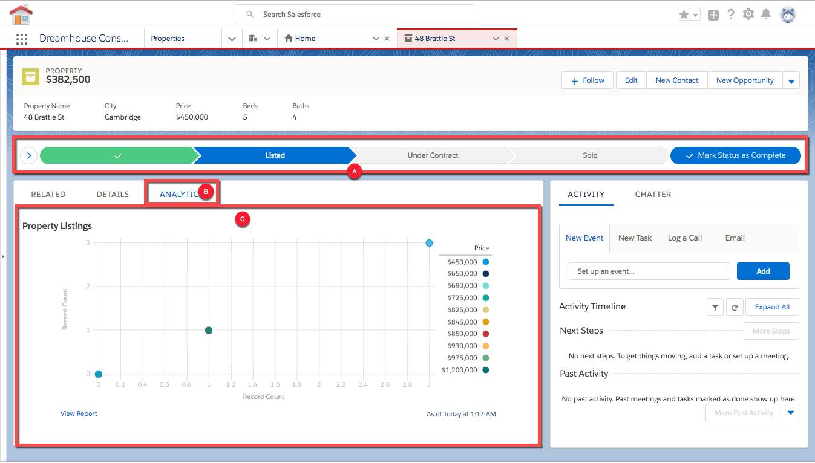The width and height of the screenshot is (815, 463).
Task: Click the yellow Property record icon
Action: (x=31, y=77)
